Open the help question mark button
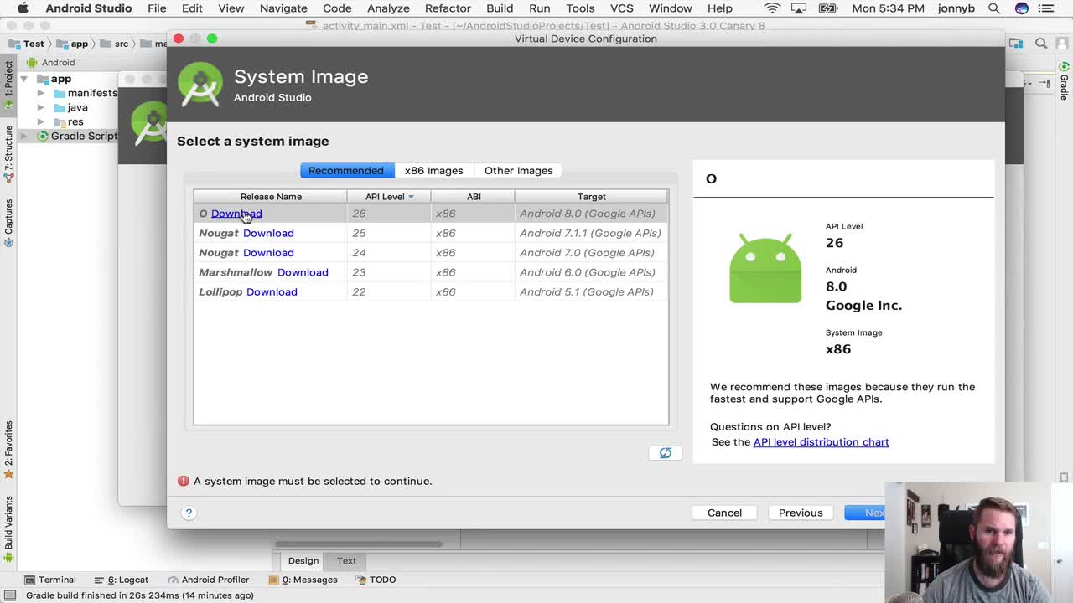This screenshot has width=1073, height=603. 189,513
